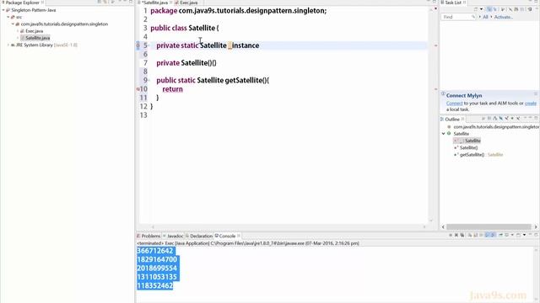Pin the Console view
The image size is (540, 303).
click(x=500, y=236)
